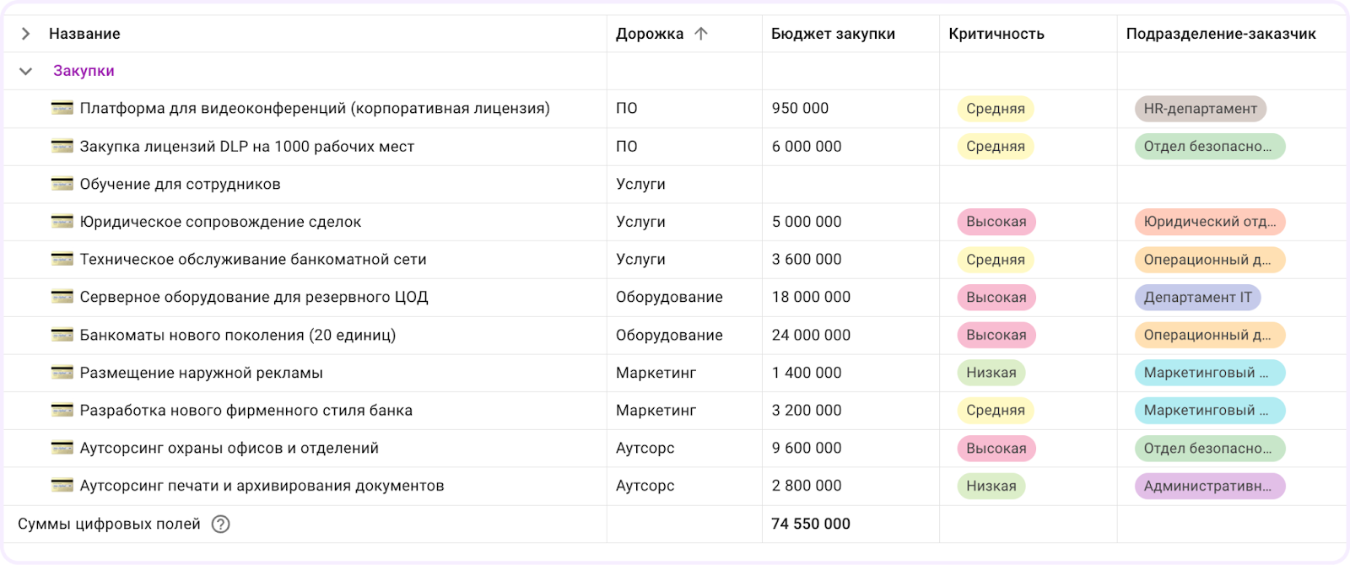Collapse the Закупки group chevron
Viewport: 1350px width, 565px height.
(26, 72)
